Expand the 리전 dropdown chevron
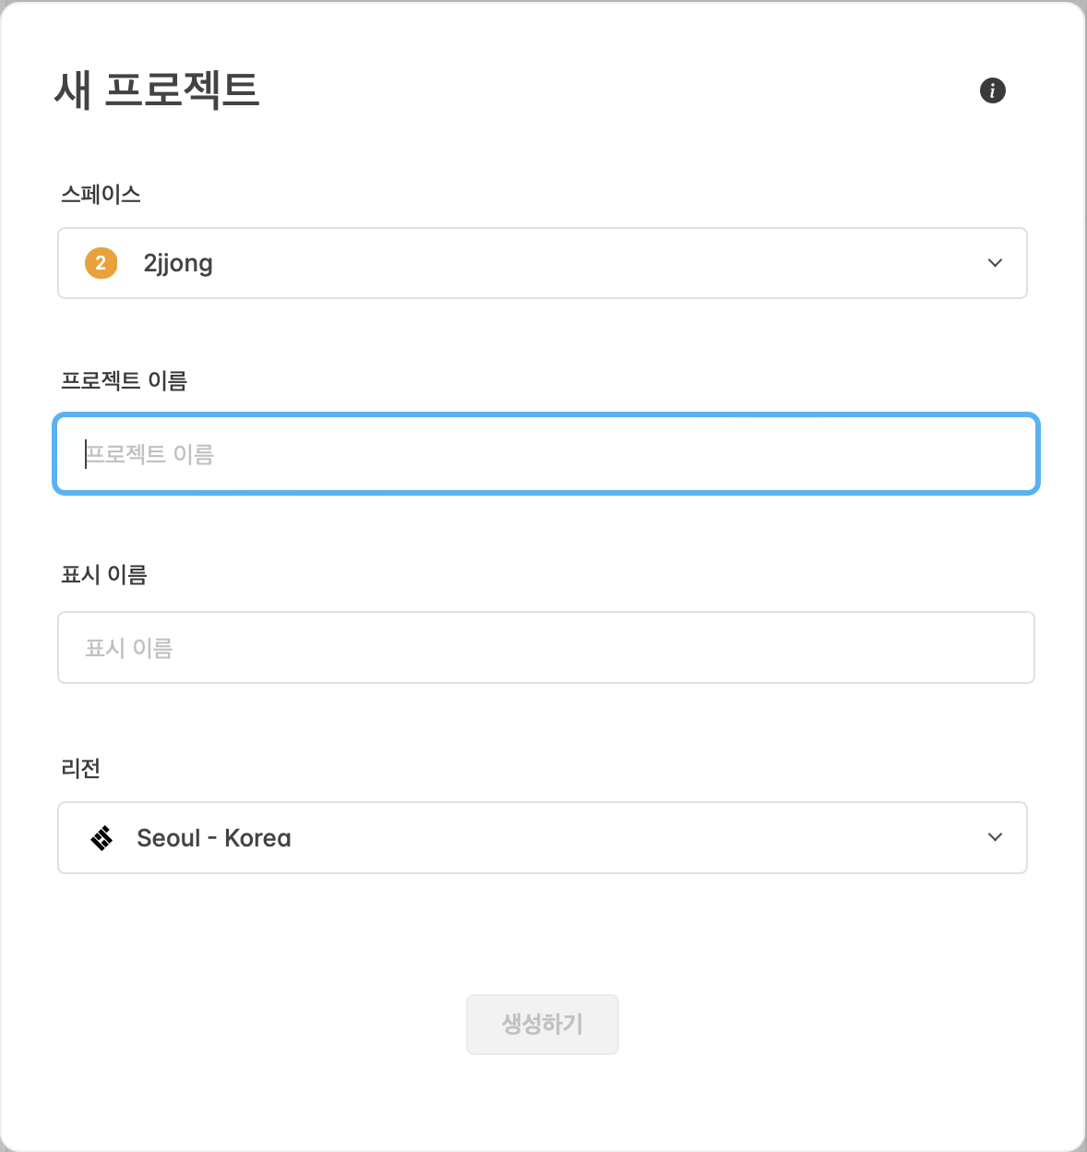 pyautogui.click(x=995, y=837)
